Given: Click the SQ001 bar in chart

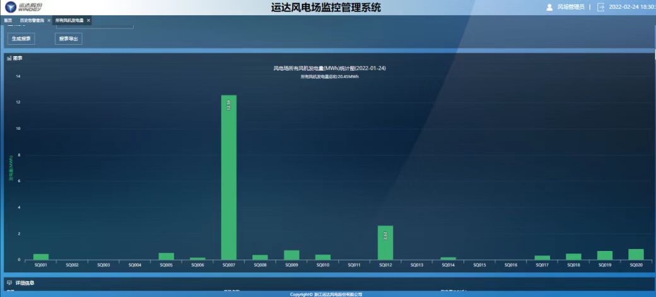Looking at the screenshot, I should click(41, 257).
